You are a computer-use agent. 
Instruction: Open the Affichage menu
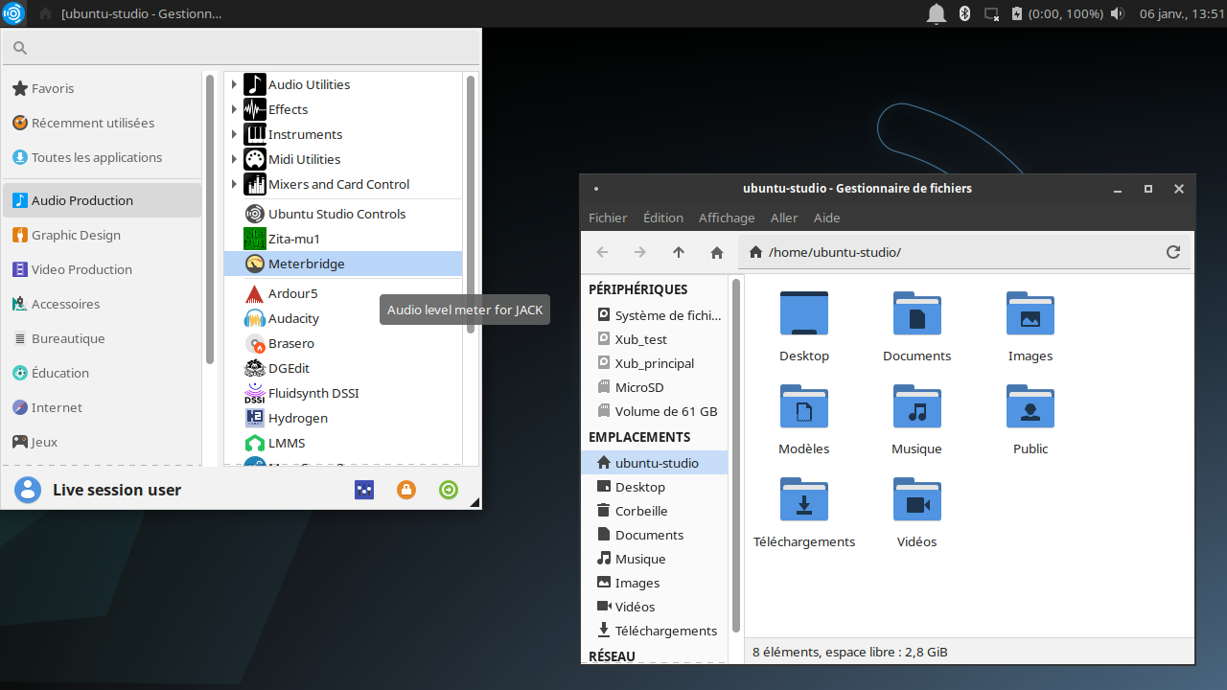tap(726, 218)
